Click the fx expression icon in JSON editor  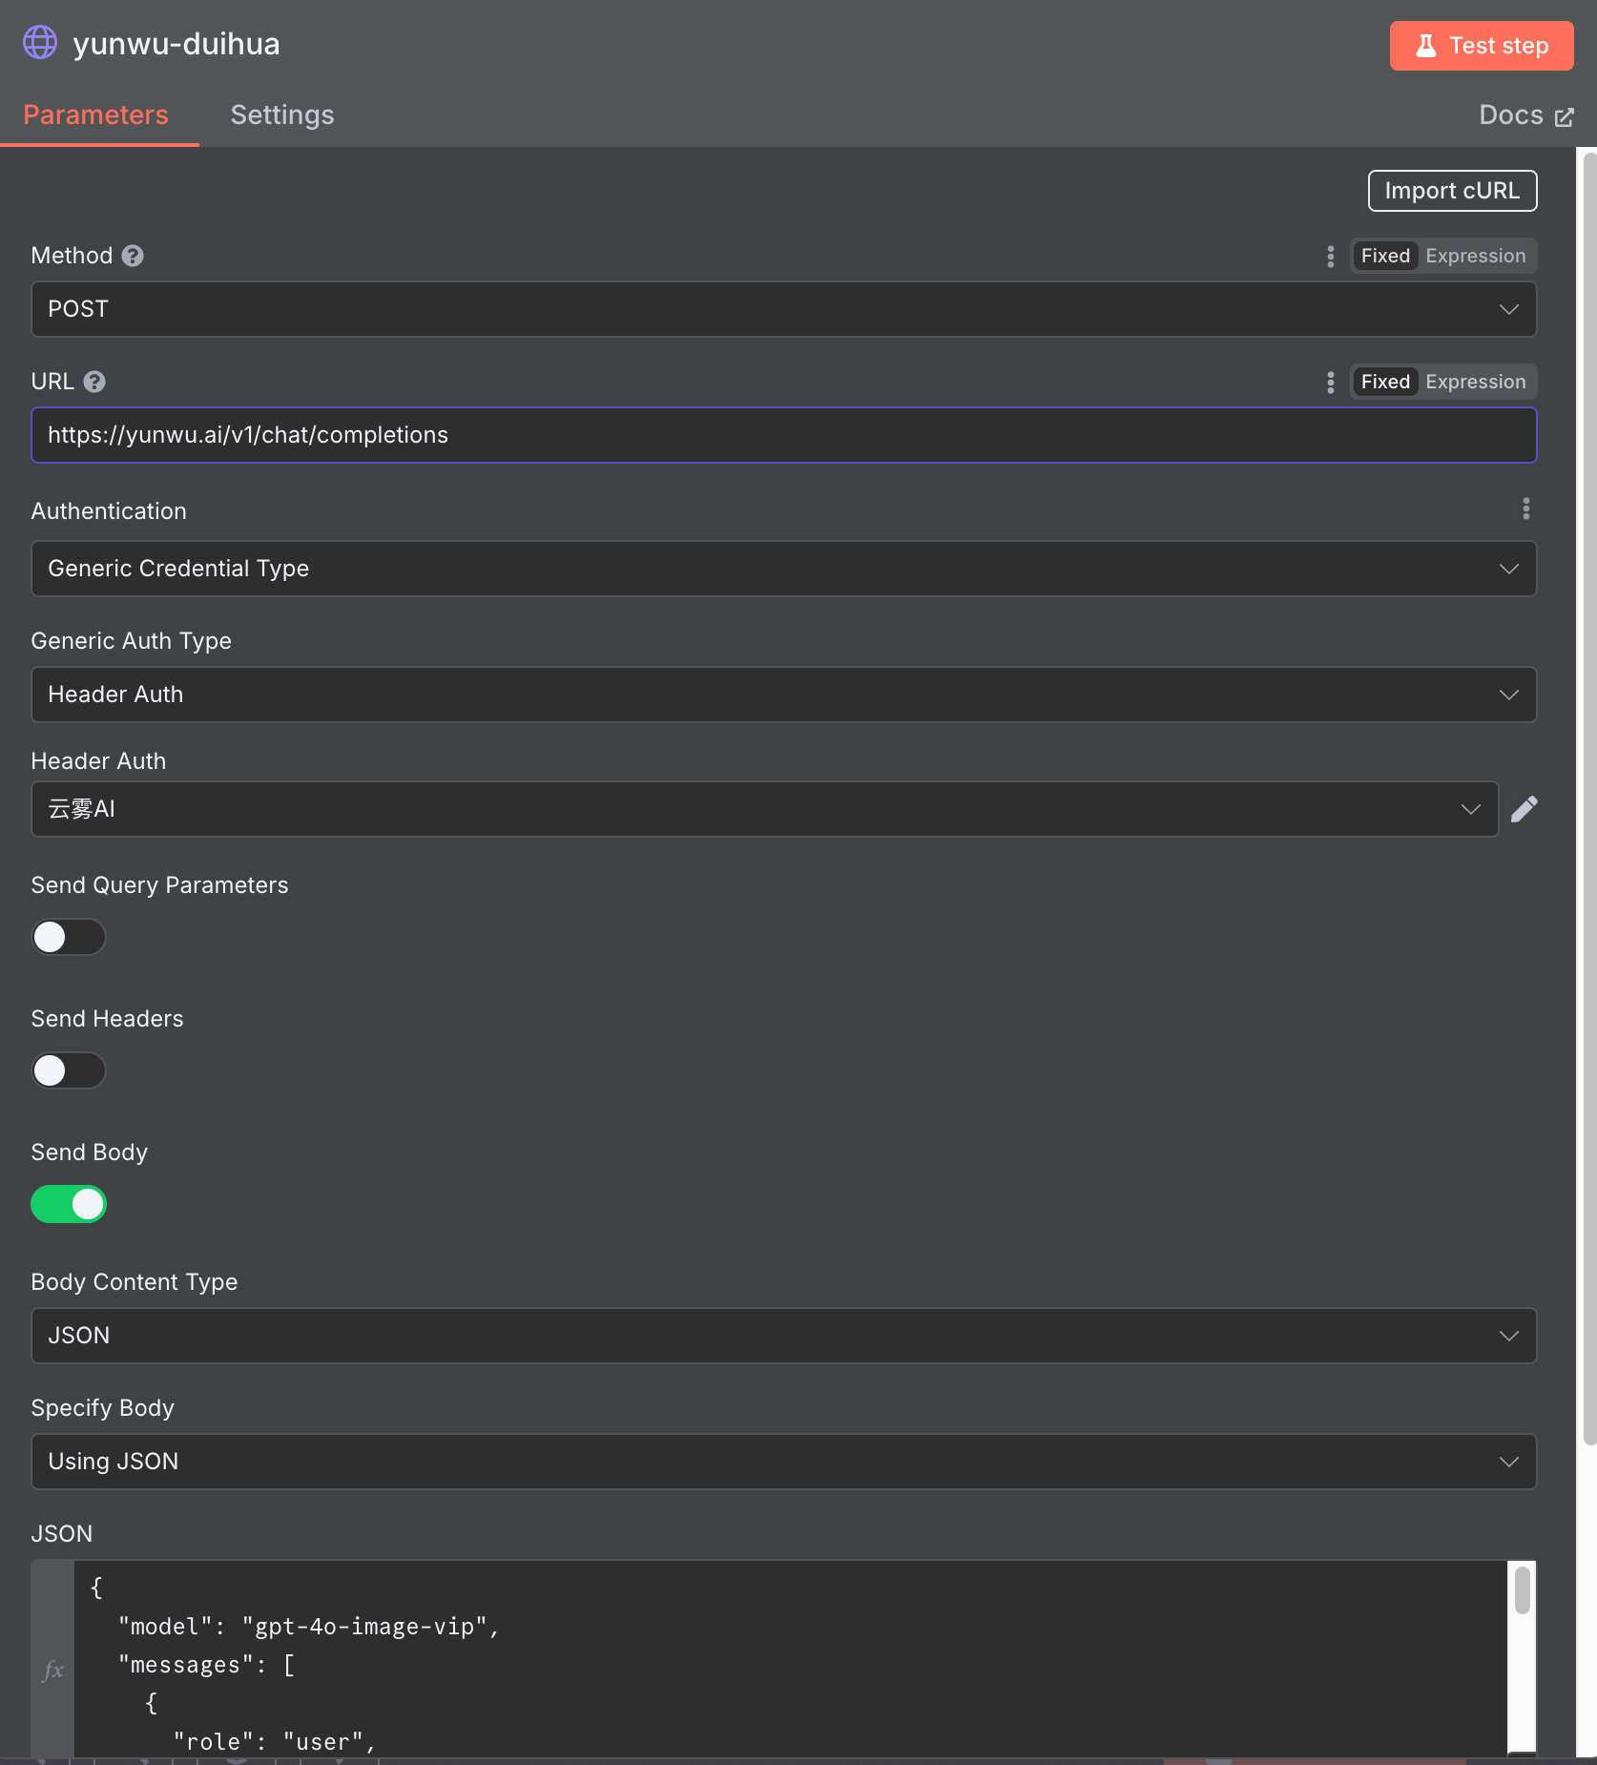[53, 1670]
